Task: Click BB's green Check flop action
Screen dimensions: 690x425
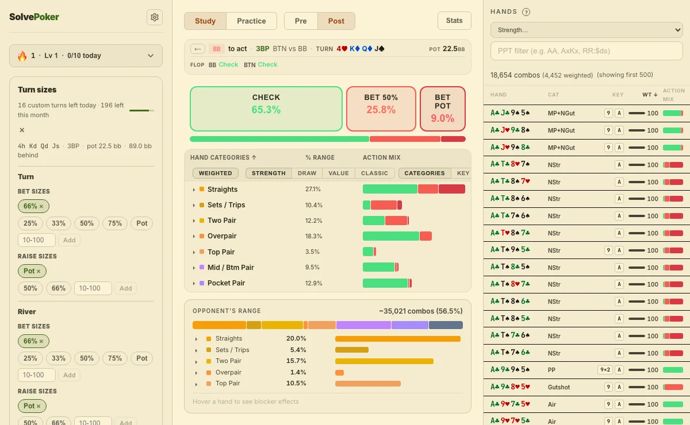Action: [228, 65]
